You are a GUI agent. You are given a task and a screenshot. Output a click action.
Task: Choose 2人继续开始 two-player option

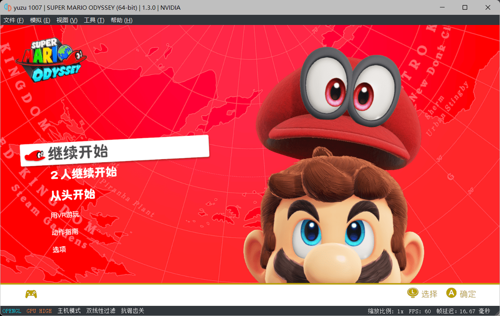tap(83, 173)
